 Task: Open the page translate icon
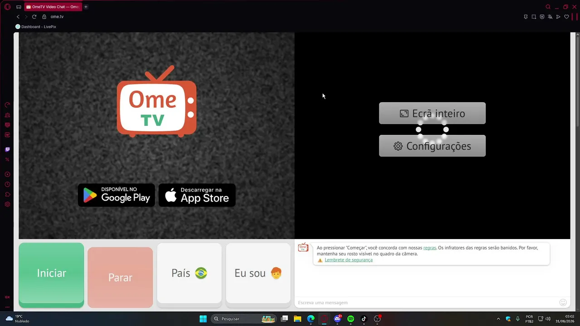click(x=550, y=17)
